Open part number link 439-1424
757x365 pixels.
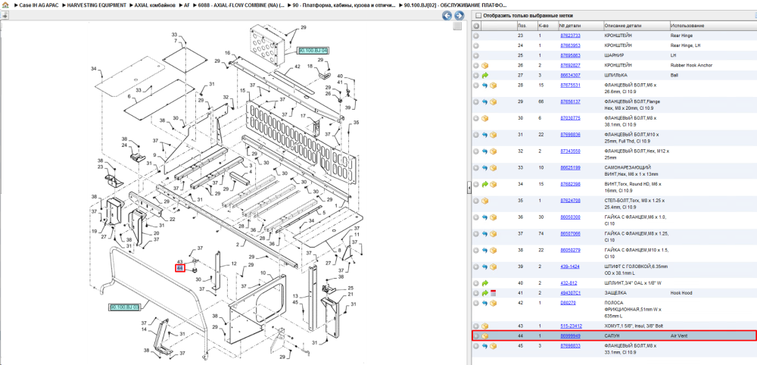click(569, 267)
